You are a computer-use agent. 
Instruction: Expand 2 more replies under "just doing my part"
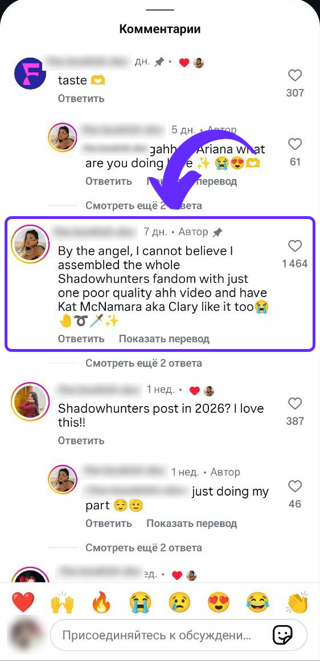pyautogui.click(x=143, y=548)
